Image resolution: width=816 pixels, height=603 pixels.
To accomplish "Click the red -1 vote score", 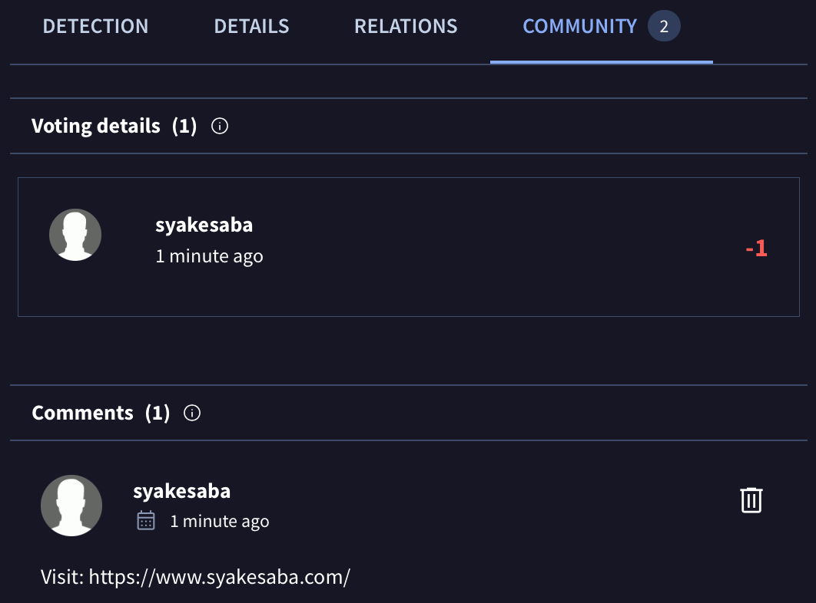I will (755, 249).
